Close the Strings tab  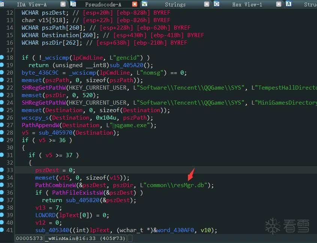(207, 4)
